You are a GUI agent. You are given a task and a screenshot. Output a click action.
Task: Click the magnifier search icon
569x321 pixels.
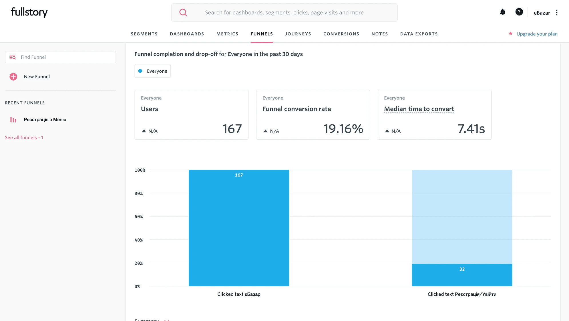tap(183, 13)
